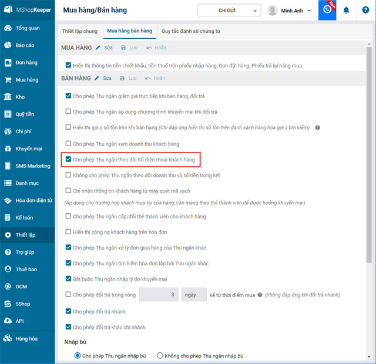Toggle Hiển thị thông tin tiền chiết khấu checkbox

[68, 65]
